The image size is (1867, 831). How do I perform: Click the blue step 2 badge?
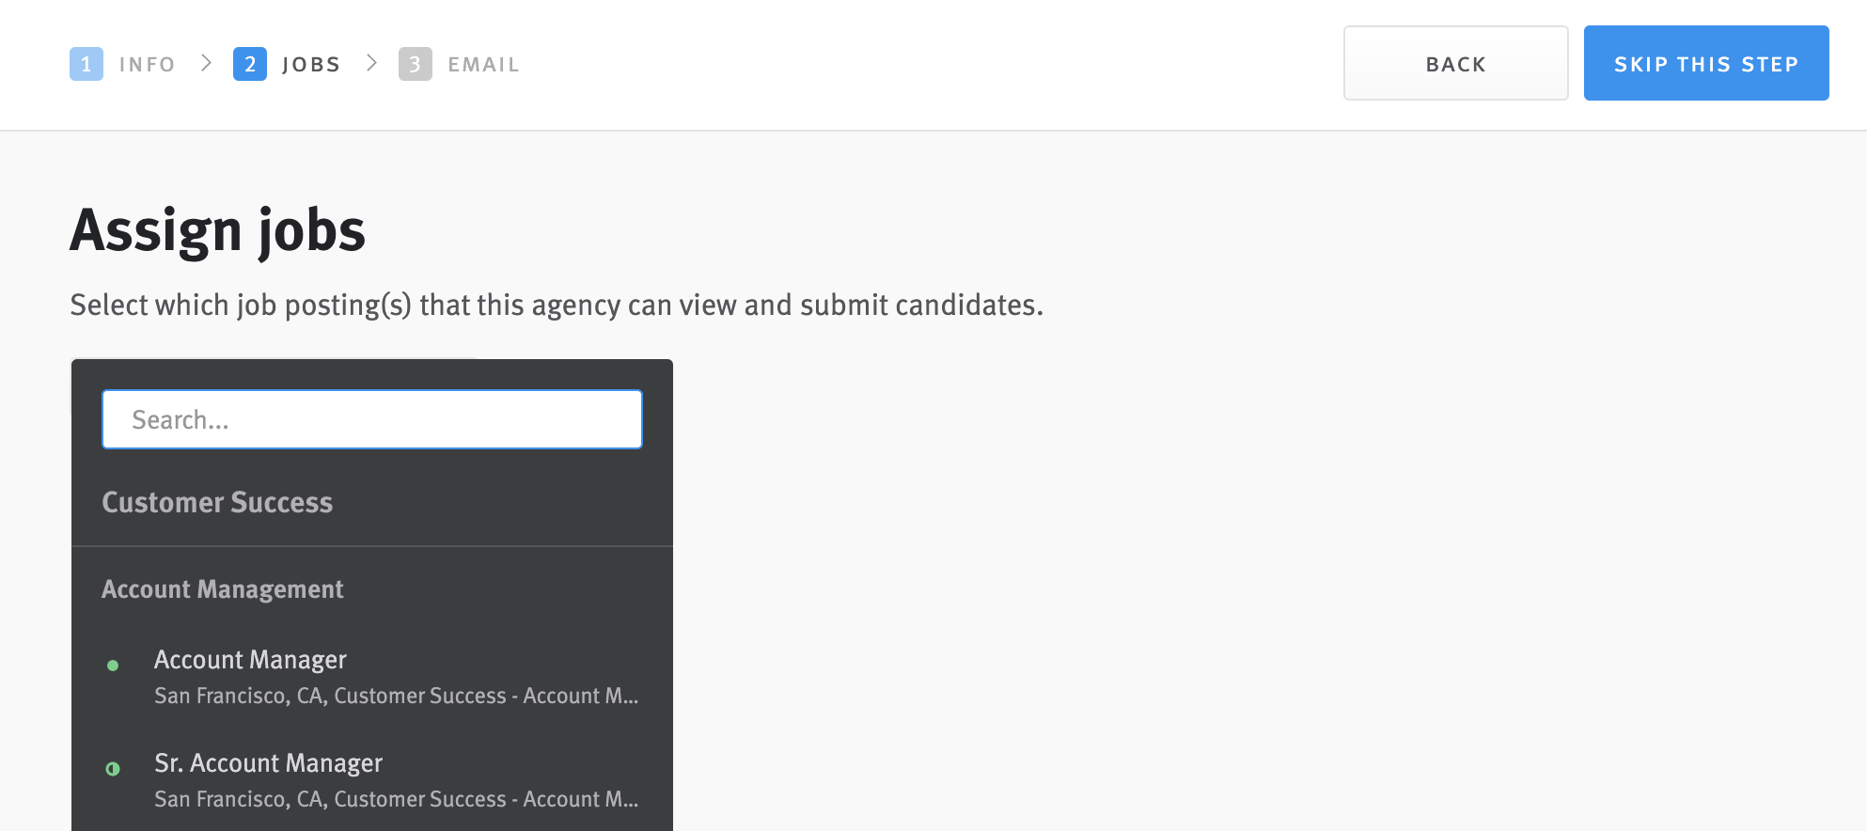coord(249,63)
